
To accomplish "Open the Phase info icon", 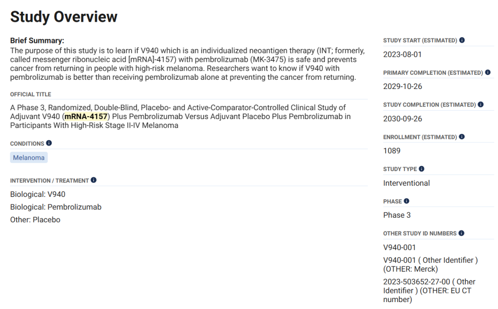I will (x=406, y=201).
